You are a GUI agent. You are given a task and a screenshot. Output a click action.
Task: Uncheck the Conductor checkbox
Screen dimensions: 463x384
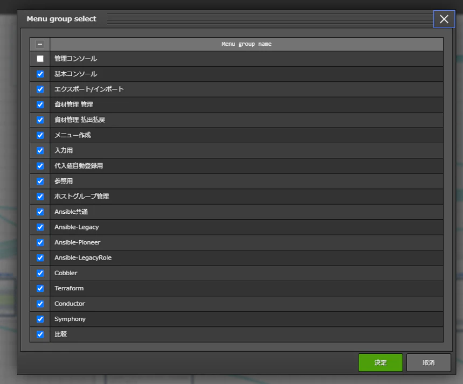point(40,304)
